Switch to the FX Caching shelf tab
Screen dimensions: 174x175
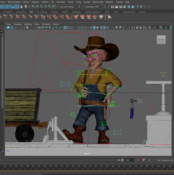click(x=42, y=12)
